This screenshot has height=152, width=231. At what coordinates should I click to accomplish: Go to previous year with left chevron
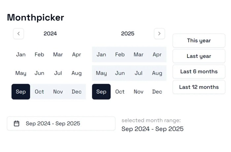point(18,34)
